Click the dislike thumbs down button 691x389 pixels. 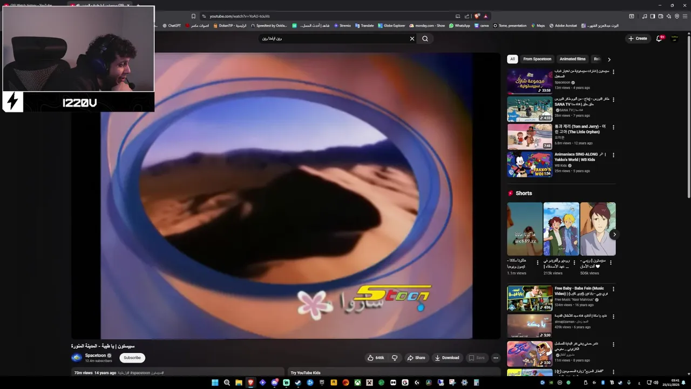click(395, 358)
